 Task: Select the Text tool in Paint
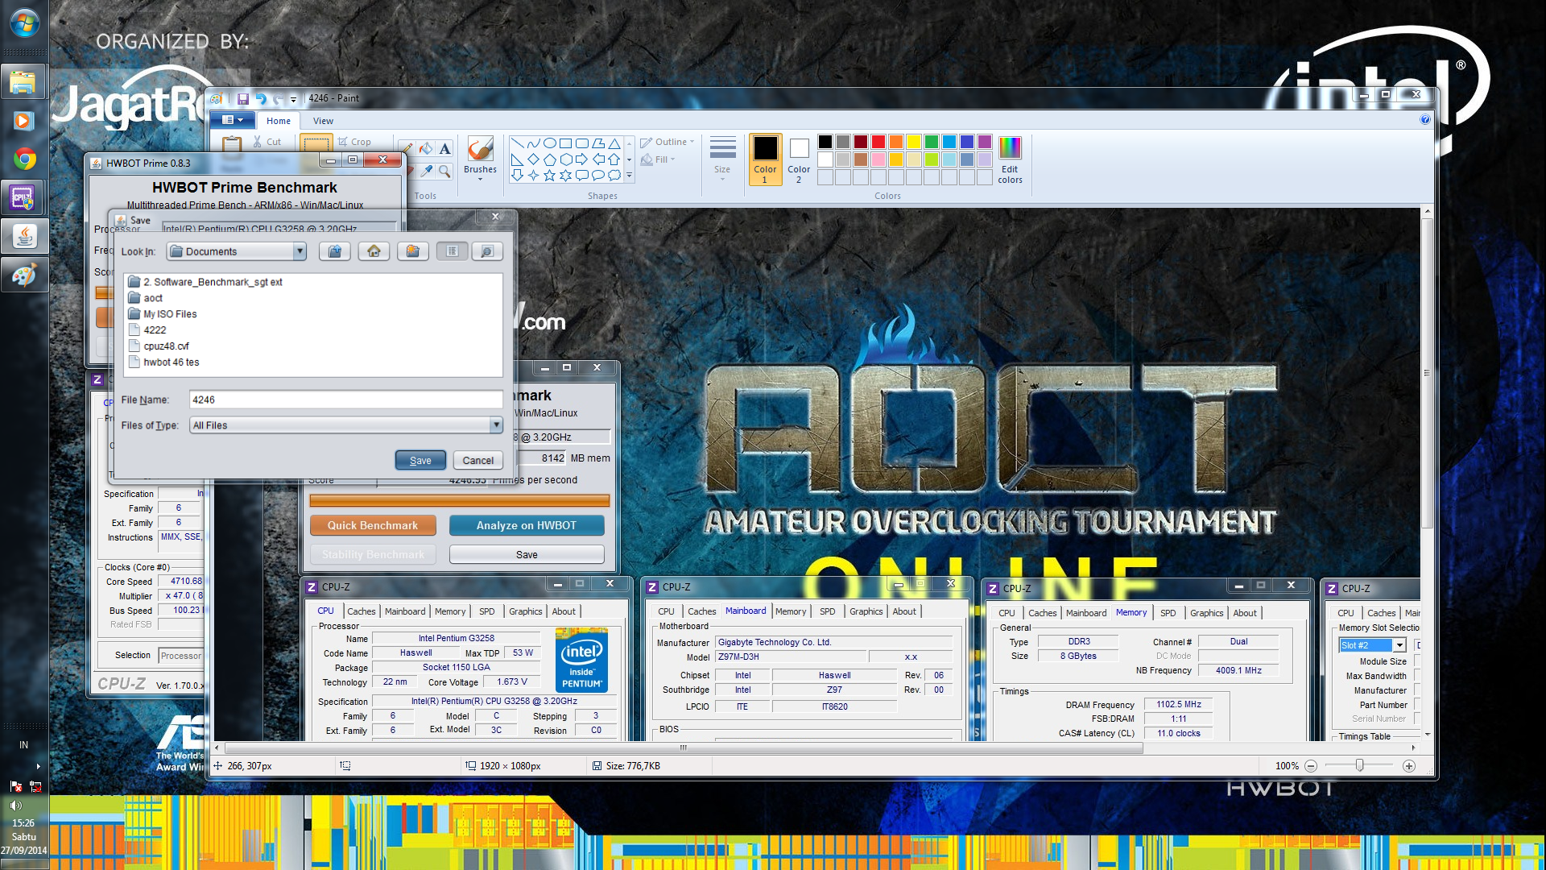(x=444, y=148)
